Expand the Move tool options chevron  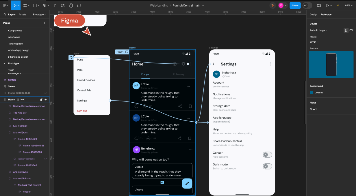[x=19, y=5]
